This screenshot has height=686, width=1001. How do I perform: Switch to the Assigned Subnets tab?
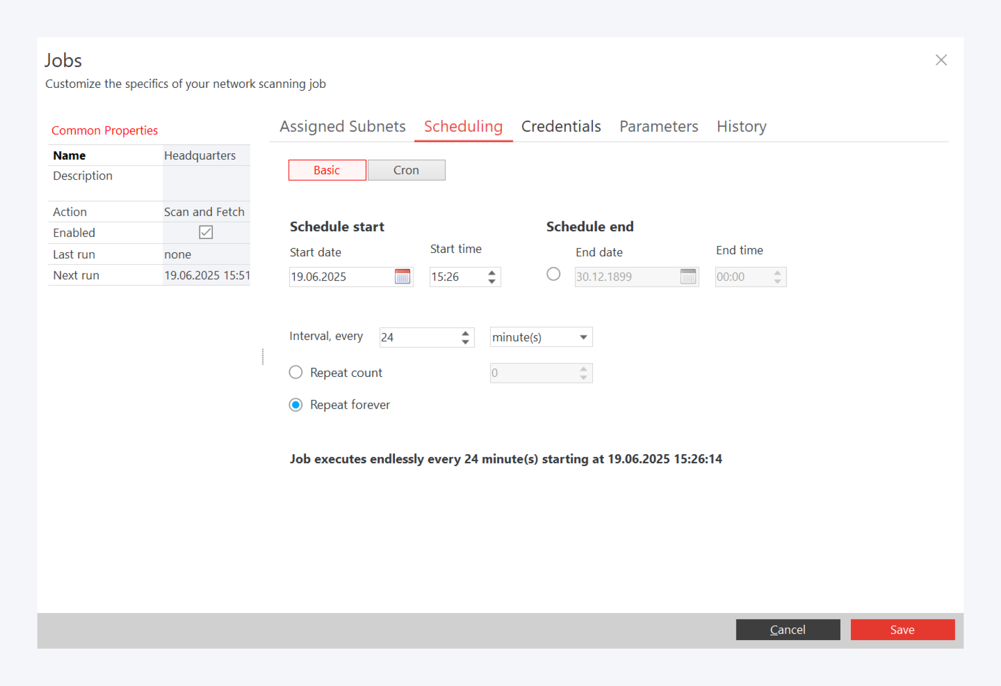pos(342,127)
